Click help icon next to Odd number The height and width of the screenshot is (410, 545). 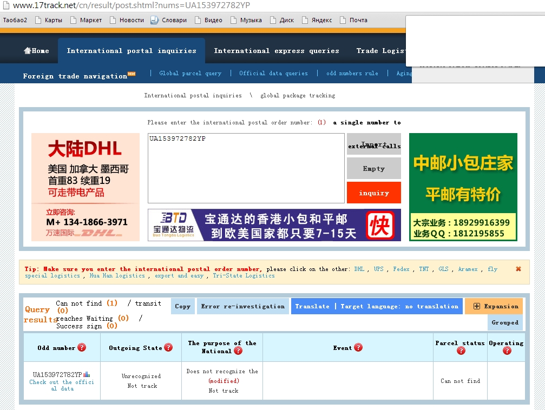(82, 347)
